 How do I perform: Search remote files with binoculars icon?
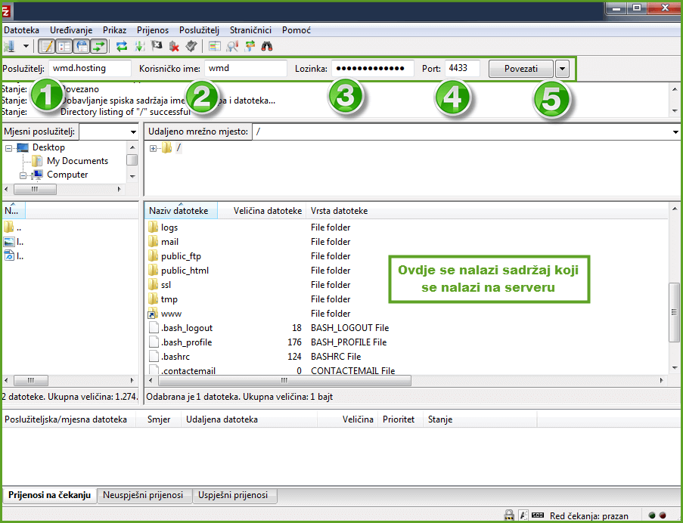[x=266, y=46]
